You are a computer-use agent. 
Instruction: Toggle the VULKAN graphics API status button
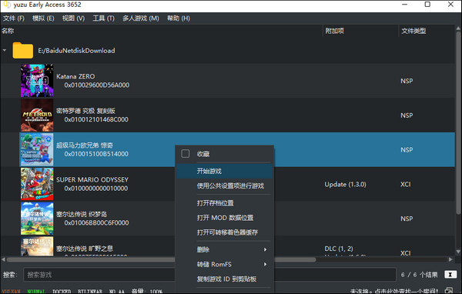tap(12, 292)
